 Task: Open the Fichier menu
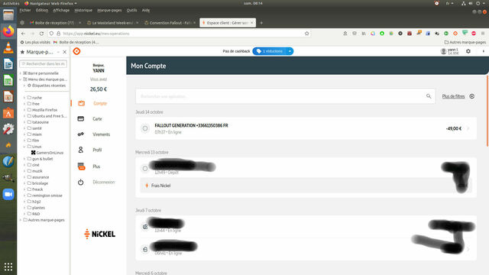(x=25, y=10)
